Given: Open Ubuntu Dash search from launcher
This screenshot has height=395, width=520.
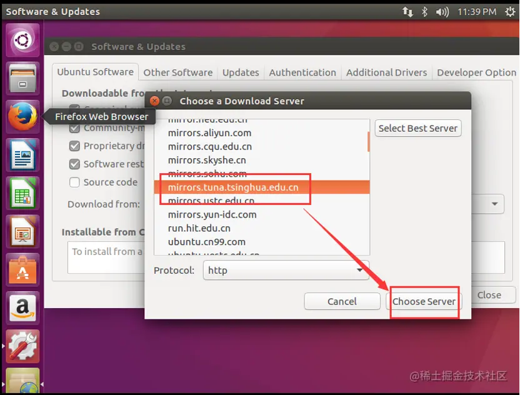Looking at the screenshot, I should tap(22, 41).
